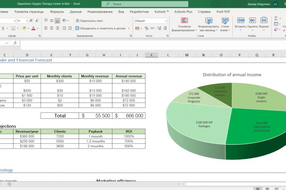Viewport: 286px width, 190px height.
Task: Open the Foxit PDF tab
Action: click(223, 11)
